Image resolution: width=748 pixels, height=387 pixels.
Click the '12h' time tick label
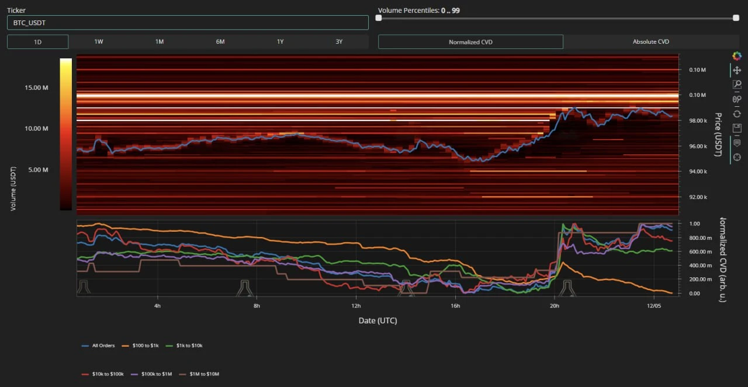(356, 306)
